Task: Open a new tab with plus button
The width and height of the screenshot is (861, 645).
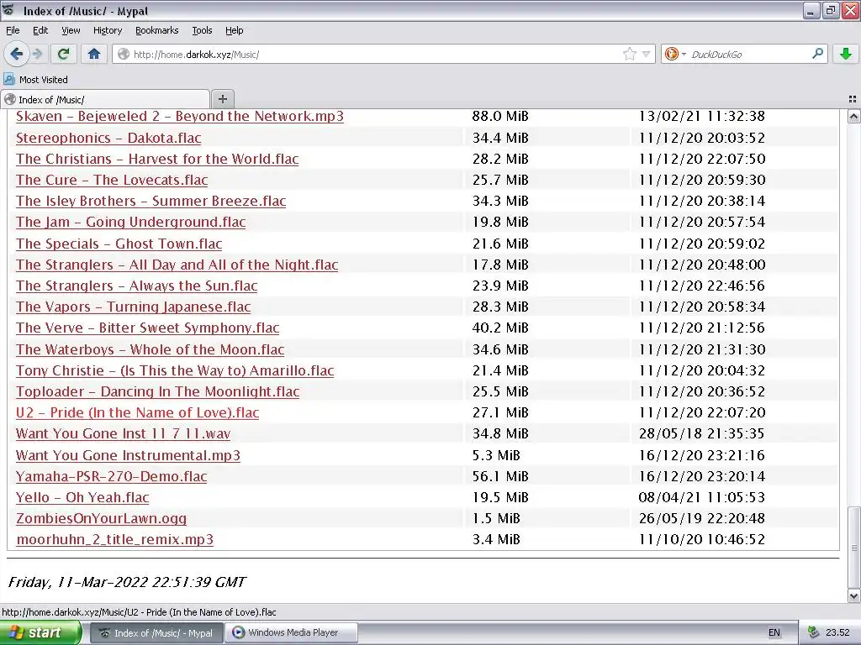Action: [x=222, y=99]
